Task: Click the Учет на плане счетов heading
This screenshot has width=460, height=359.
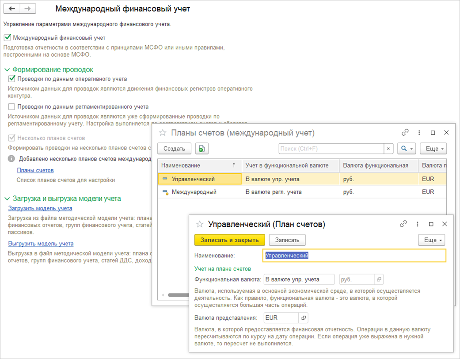Action: (x=223, y=269)
